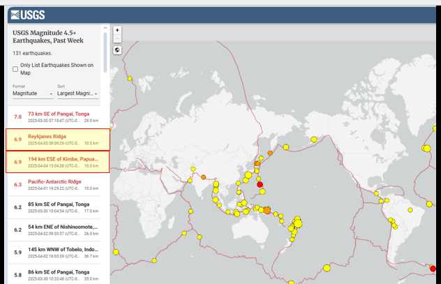The image size is (441, 284).
Task: Click the orange marker over Nepal region
Action: click(203, 177)
